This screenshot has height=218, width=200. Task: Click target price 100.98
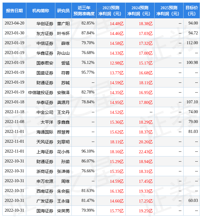click(192, 63)
